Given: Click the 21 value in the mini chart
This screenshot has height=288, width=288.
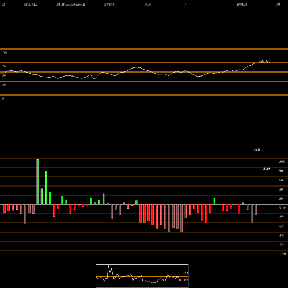Looking at the screenshot, I should 185,273.
